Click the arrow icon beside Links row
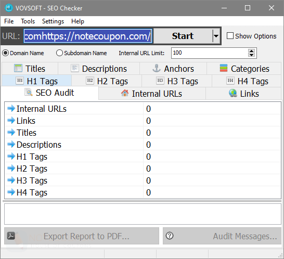 pyautogui.click(x=11, y=120)
